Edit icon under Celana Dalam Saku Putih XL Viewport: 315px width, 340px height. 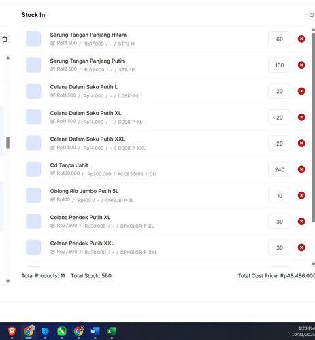tap(52, 121)
